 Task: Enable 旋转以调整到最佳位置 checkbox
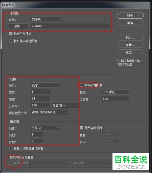[11, 148]
